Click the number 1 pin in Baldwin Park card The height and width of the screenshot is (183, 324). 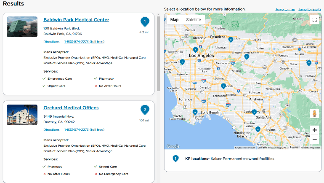click(145, 22)
